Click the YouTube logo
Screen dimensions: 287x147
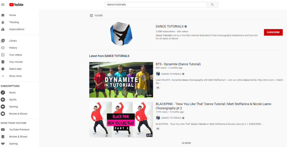click(x=16, y=4)
